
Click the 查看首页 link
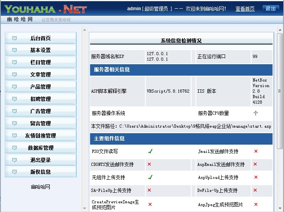click(x=245, y=9)
